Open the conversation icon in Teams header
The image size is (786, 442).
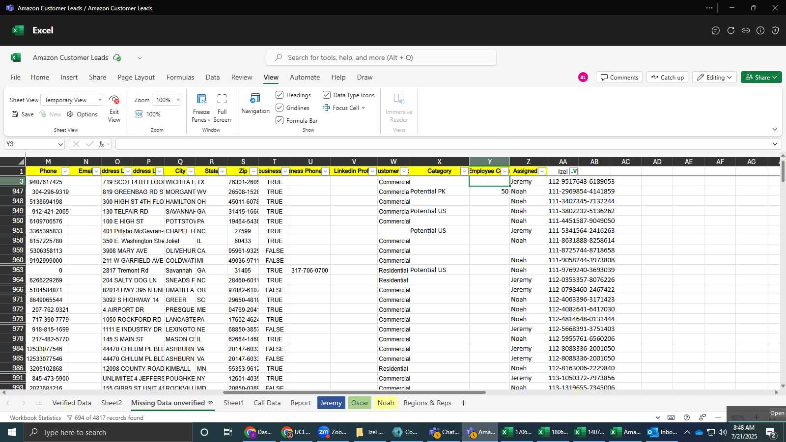(716, 30)
